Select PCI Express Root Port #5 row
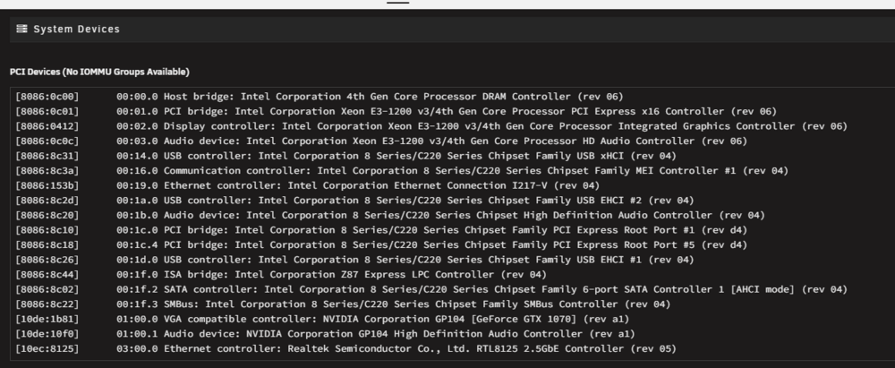This screenshot has height=368, width=895. click(x=381, y=245)
